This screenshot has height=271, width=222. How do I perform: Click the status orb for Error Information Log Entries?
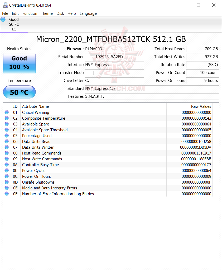pyautogui.click(x=7, y=194)
